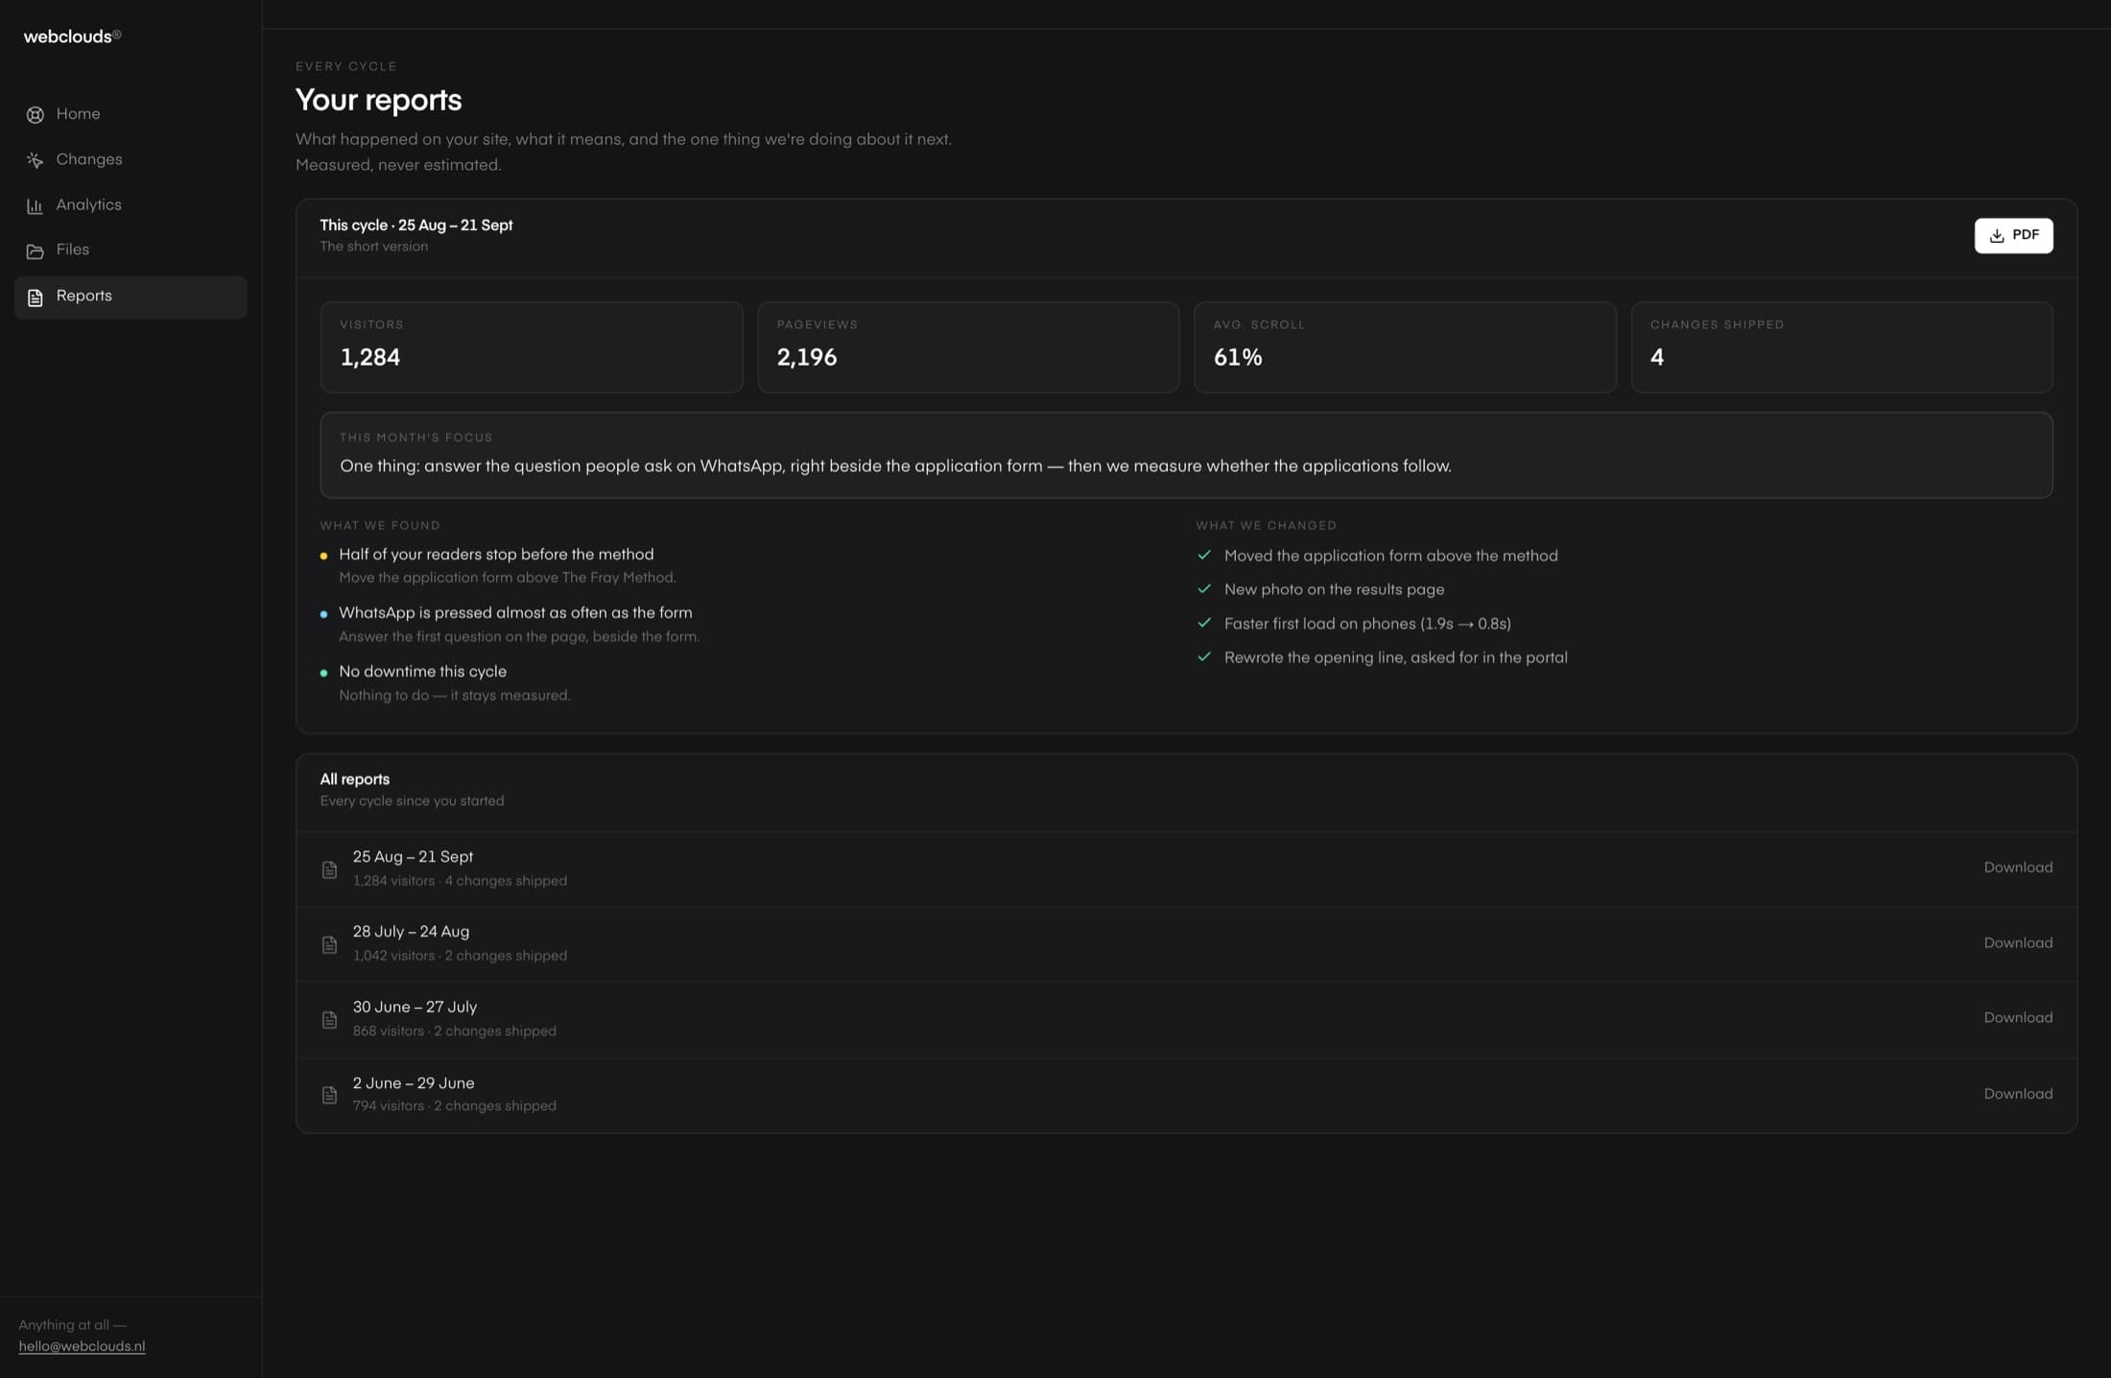The height and width of the screenshot is (1378, 2111).
Task: Click the Reports document icon in sidebar
Action: [36, 297]
